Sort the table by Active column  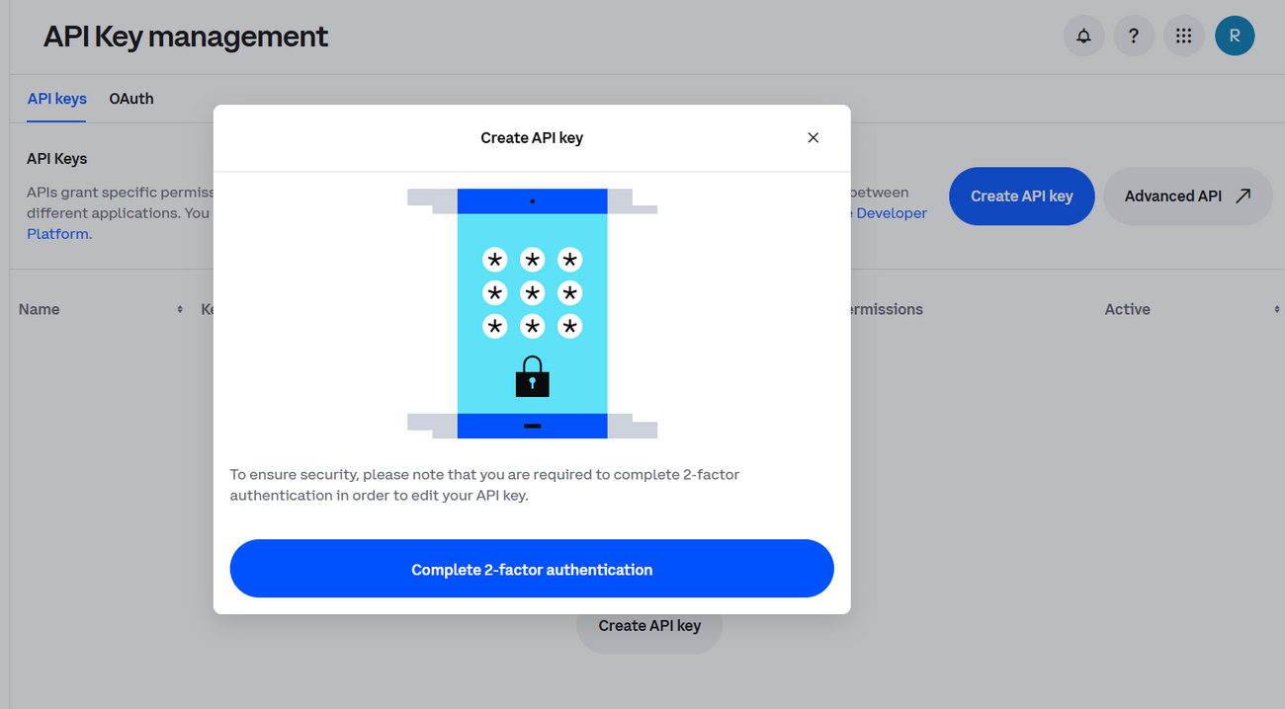click(1127, 309)
